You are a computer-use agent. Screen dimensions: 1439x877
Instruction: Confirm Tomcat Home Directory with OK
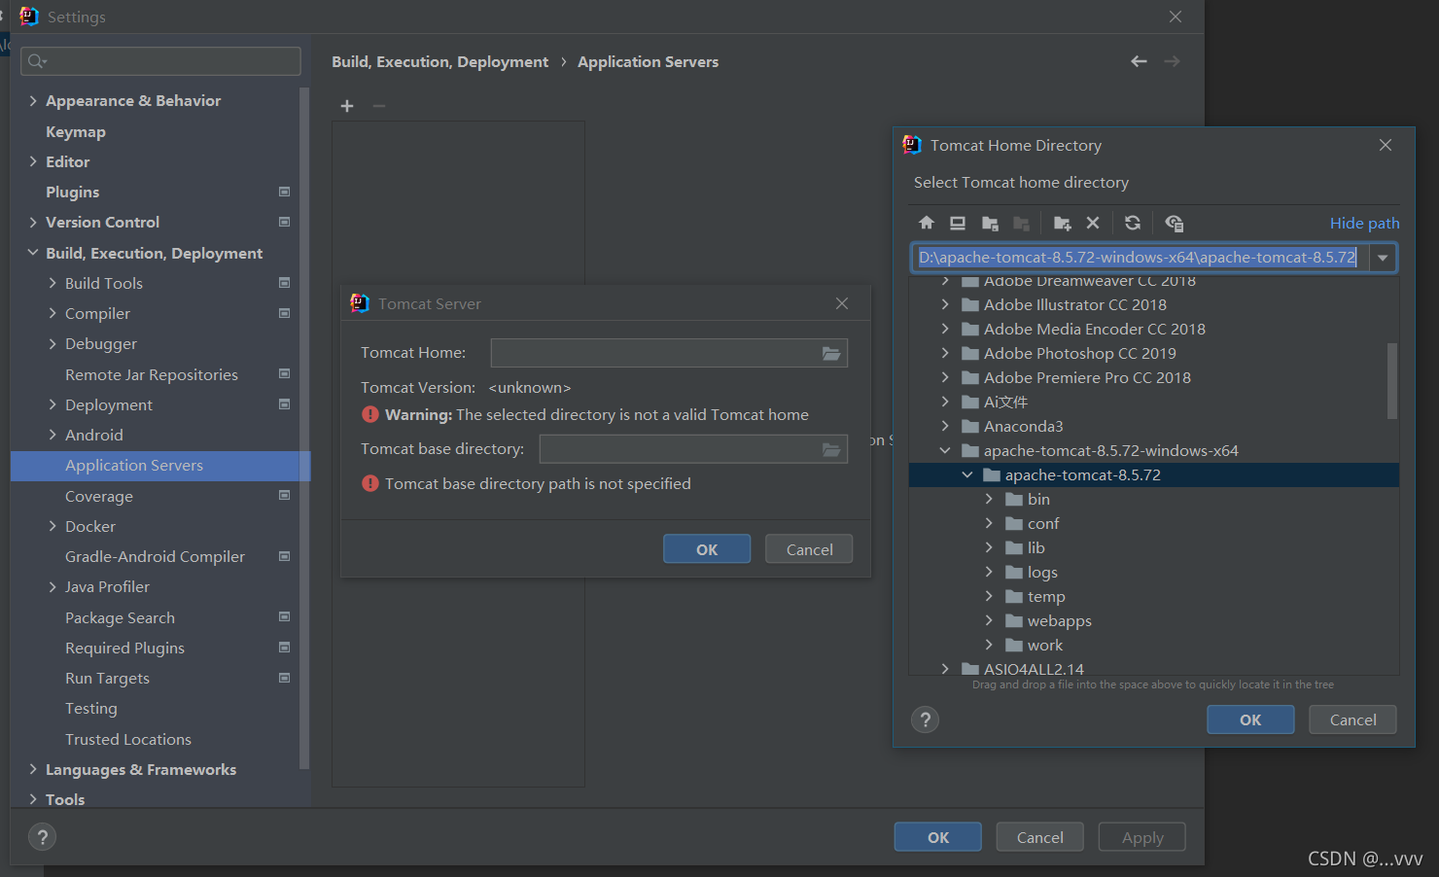1250,719
